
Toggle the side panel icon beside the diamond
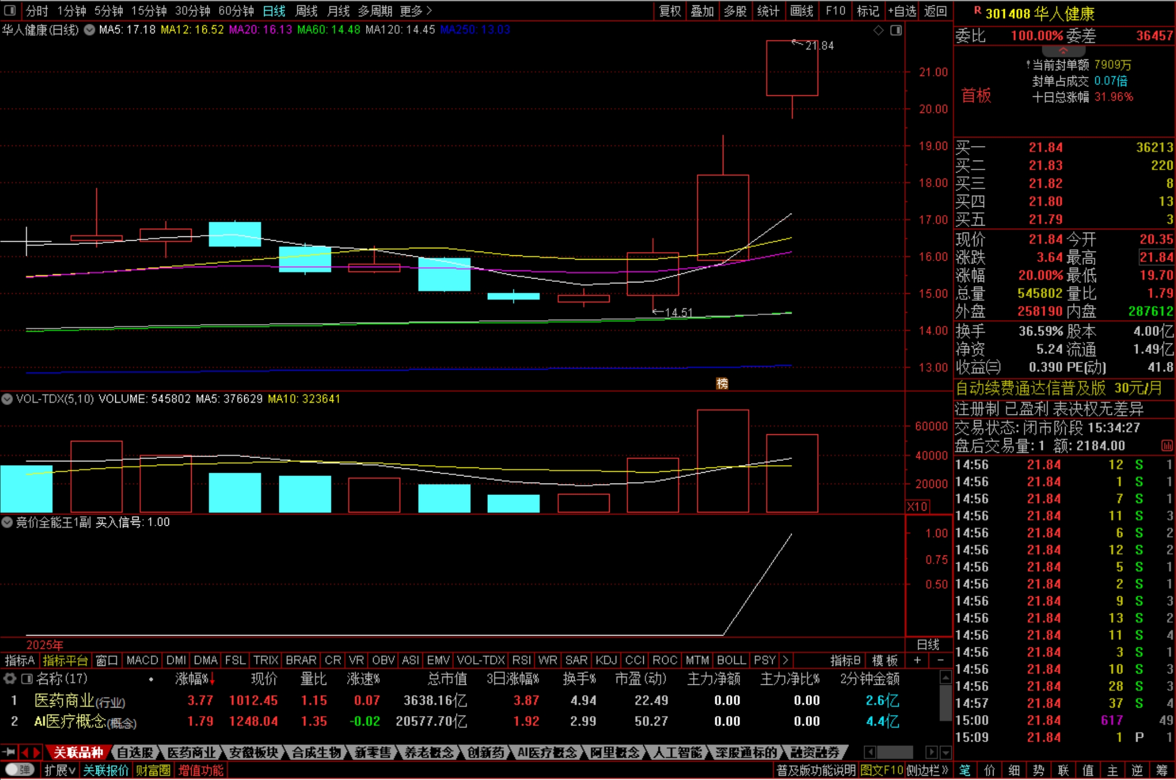click(x=896, y=30)
